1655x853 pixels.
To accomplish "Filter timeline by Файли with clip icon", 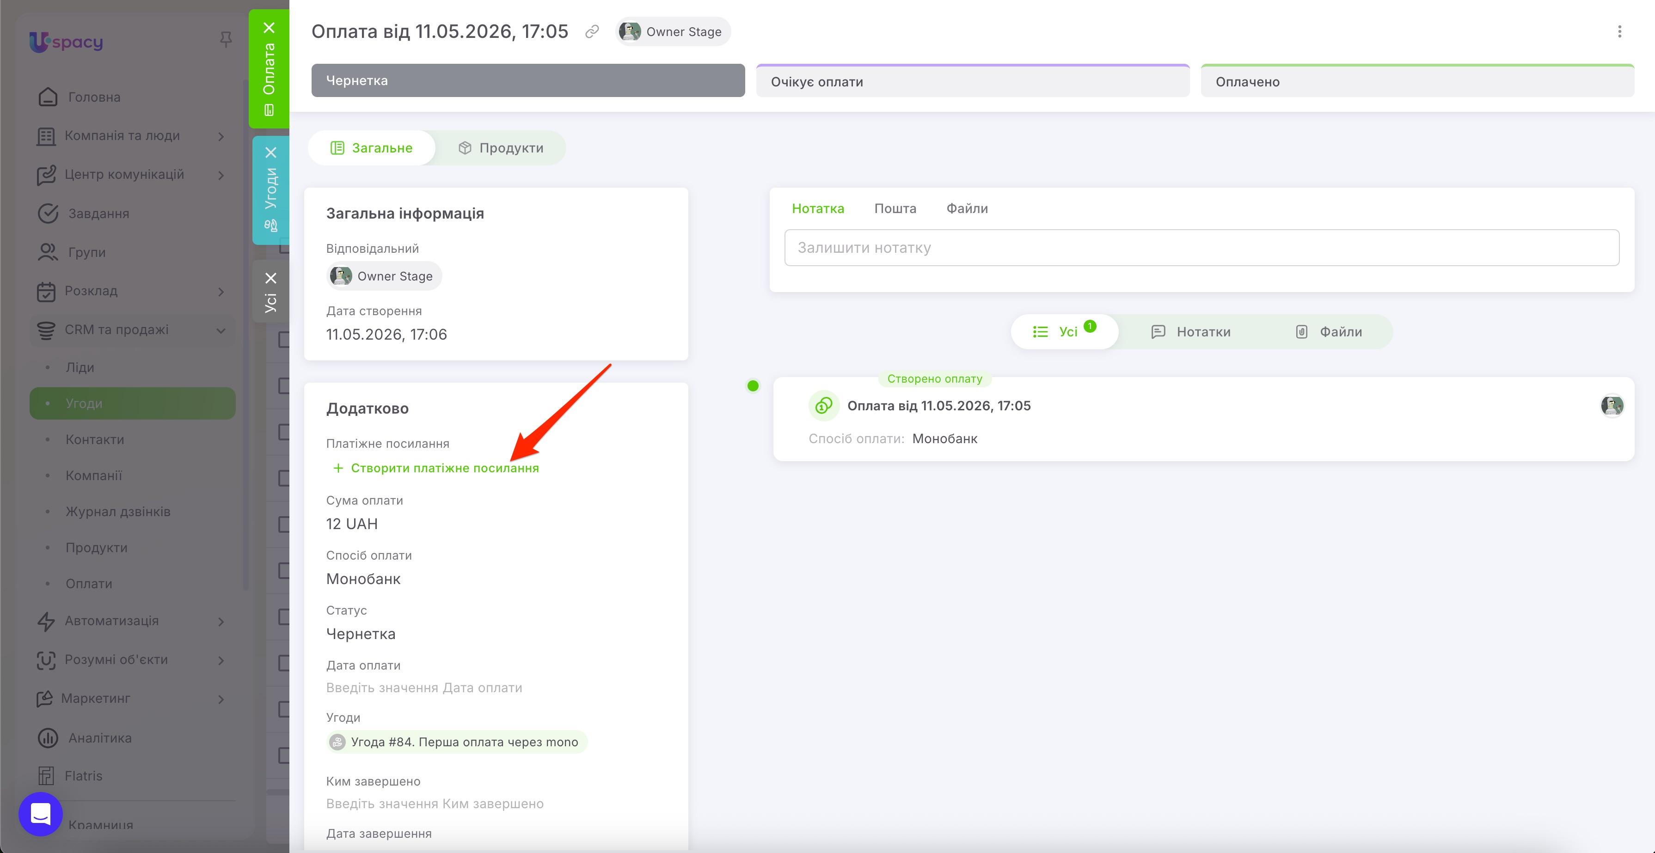I will coord(1328,332).
